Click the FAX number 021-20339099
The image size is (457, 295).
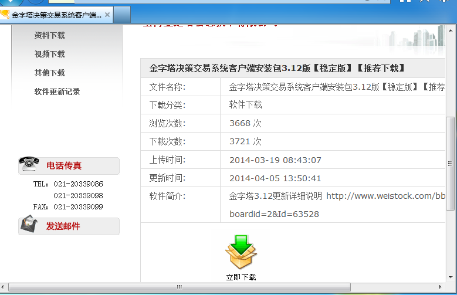78,206
